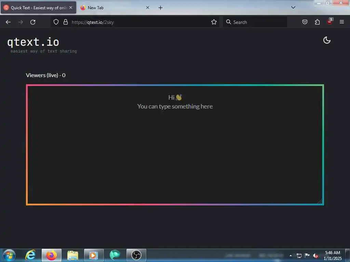Launch Internet Explorer from taskbar
This screenshot has width=350, height=262.
[x=30, y=255]
